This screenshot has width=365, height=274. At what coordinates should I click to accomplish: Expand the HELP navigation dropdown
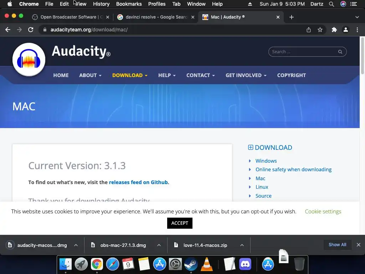(x=167, y=75)
